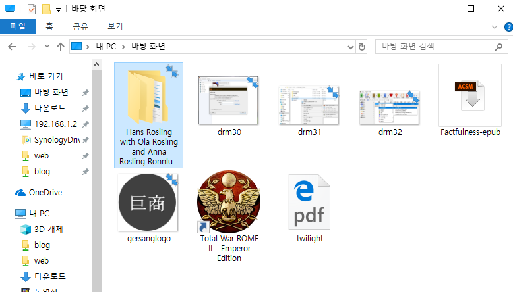Click the Properties icon in title bar
The width and height of the screenshot is (513, 292).
point(31,9)
